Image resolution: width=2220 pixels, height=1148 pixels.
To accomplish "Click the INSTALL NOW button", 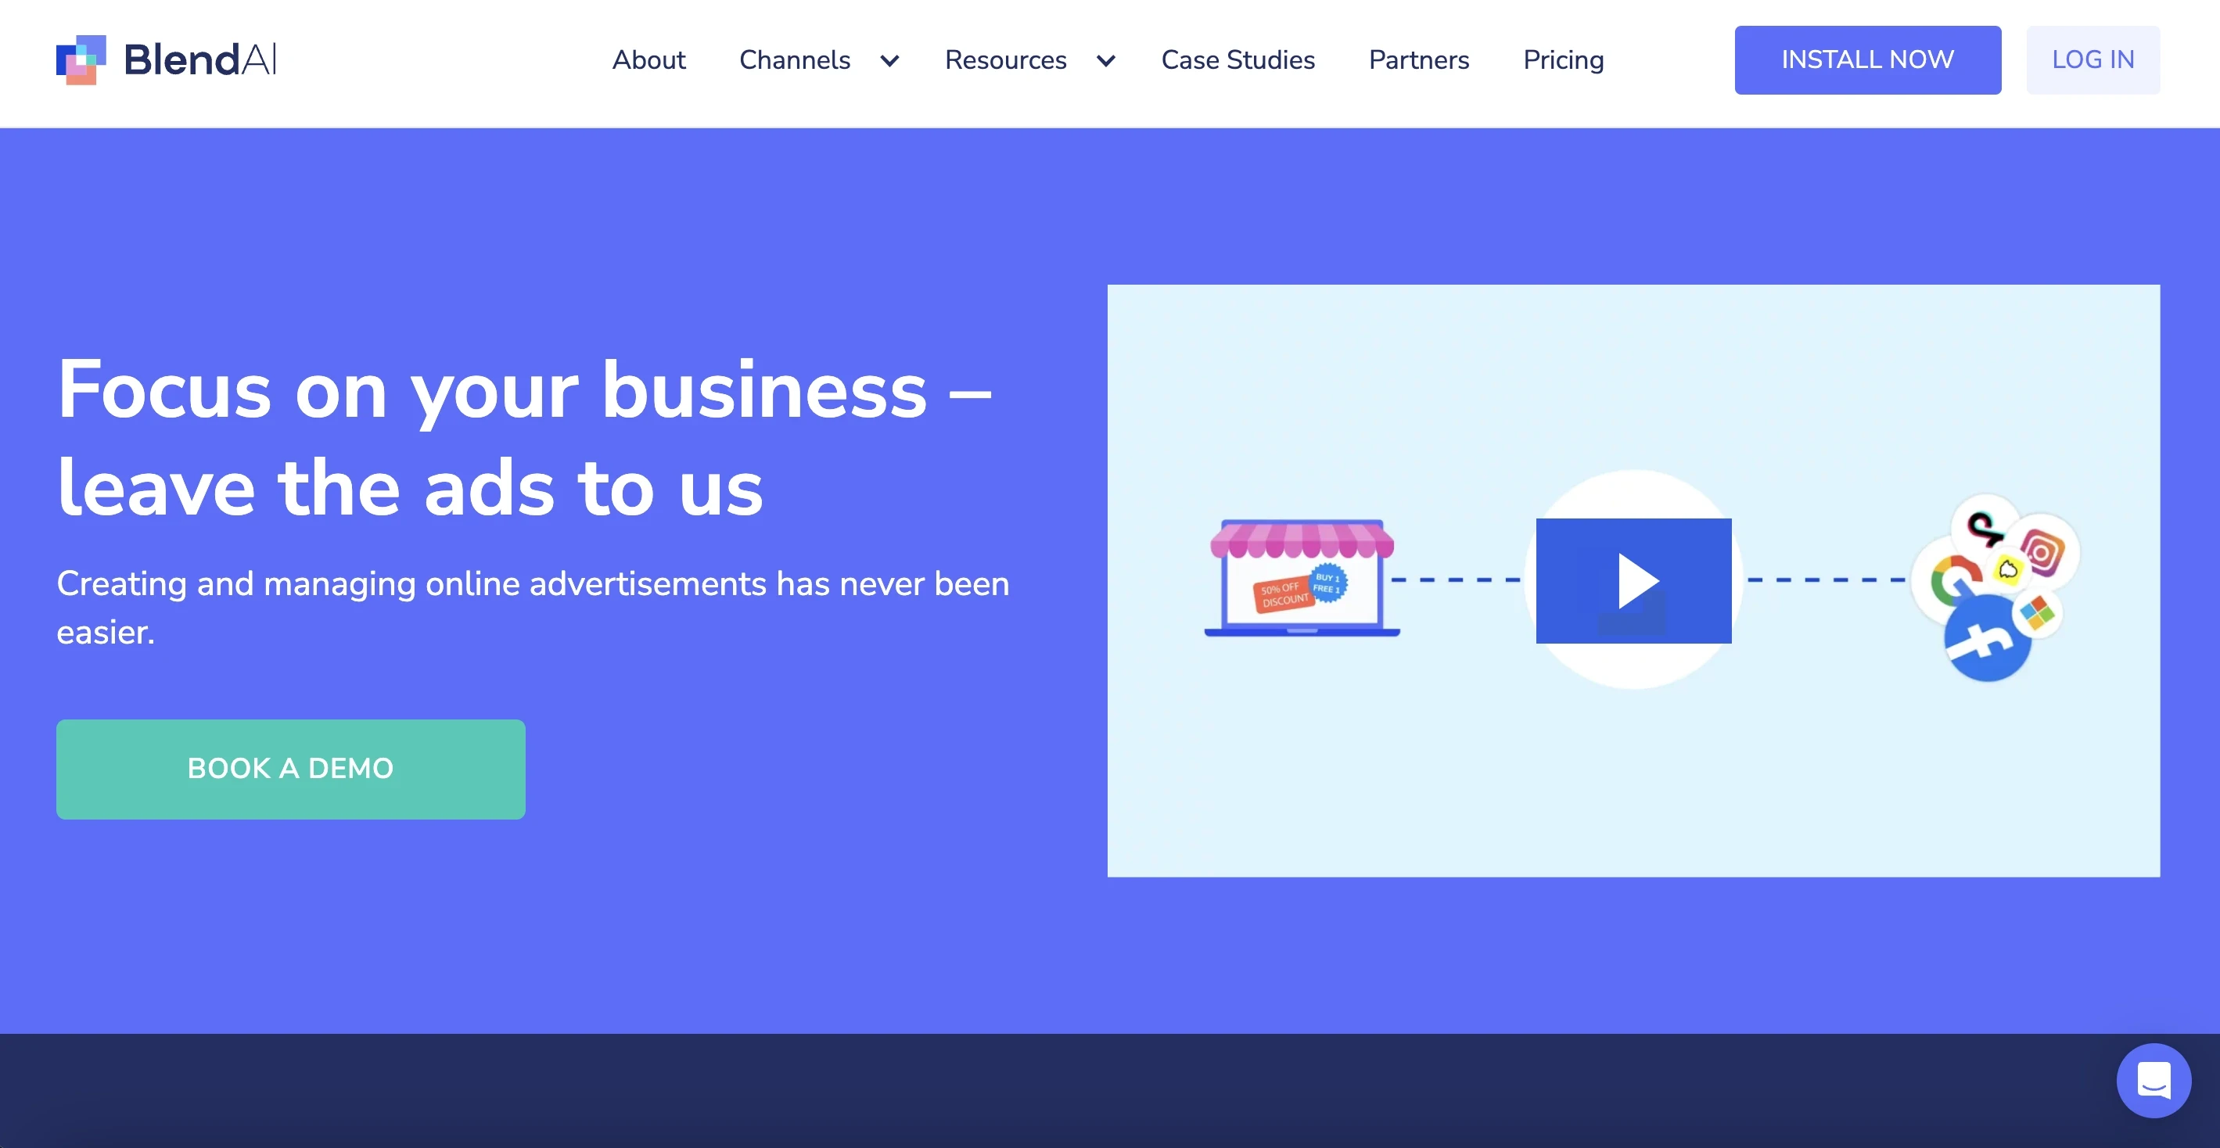I will pos(1867,59).
